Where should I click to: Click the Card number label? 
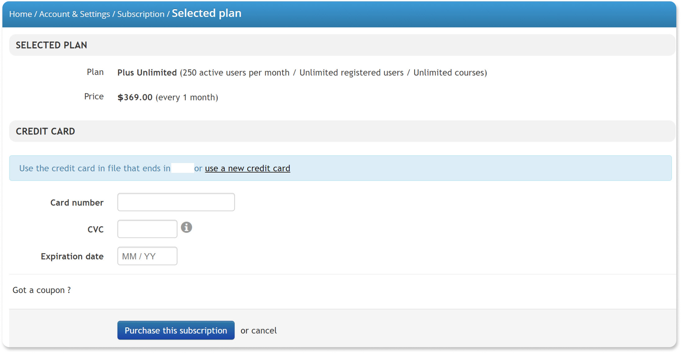click(77, 203)
